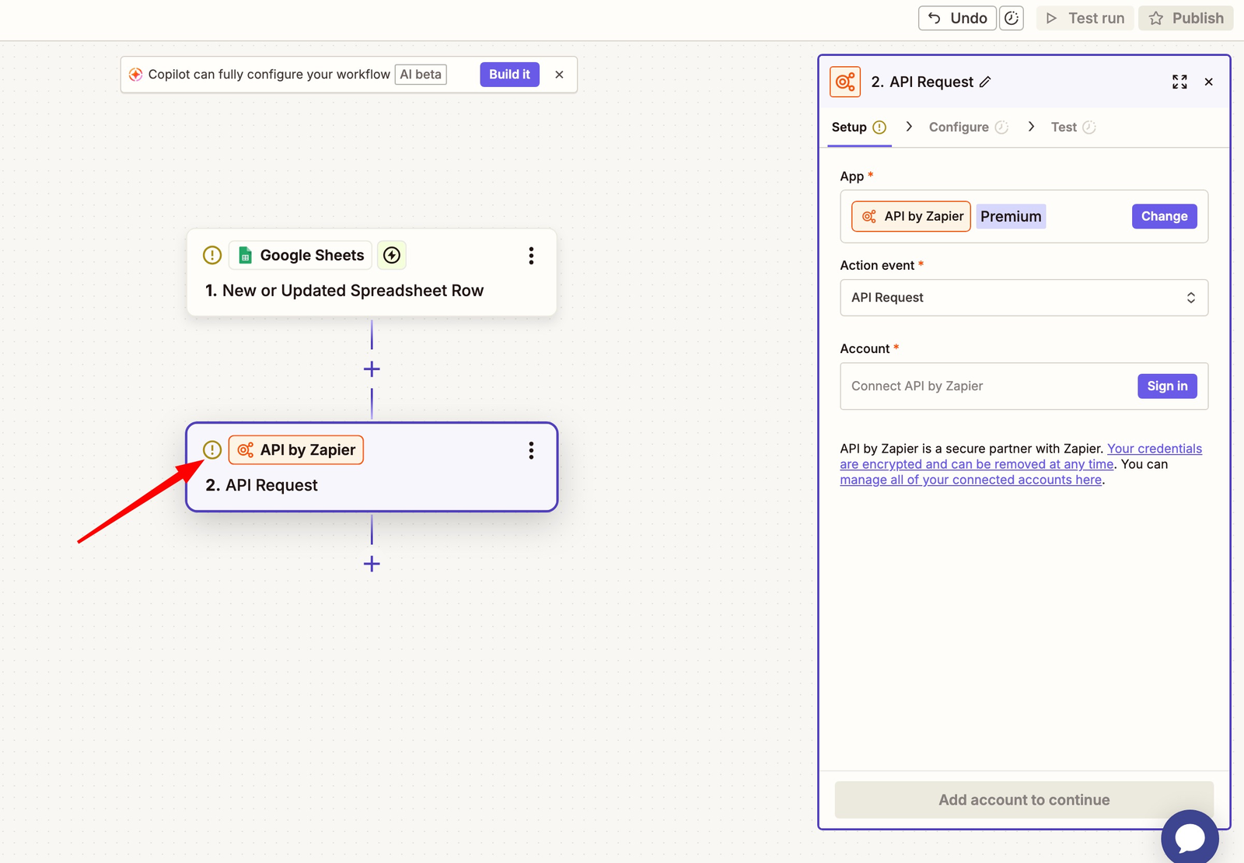This screenshot has width=1244, height=863.
Task: Rename step with pencil icon
Action: tap(985, 82)
